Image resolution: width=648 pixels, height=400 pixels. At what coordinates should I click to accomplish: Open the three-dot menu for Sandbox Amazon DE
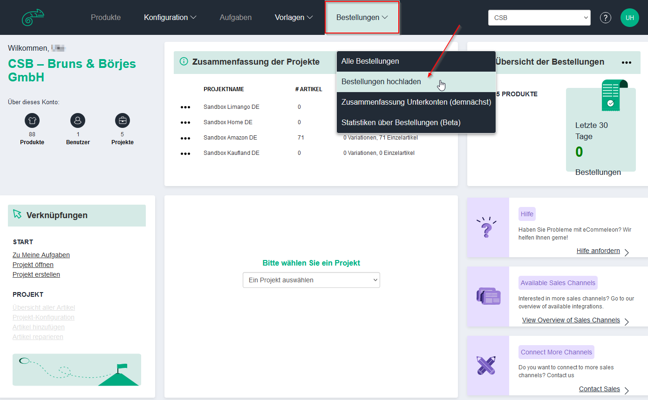185,138
